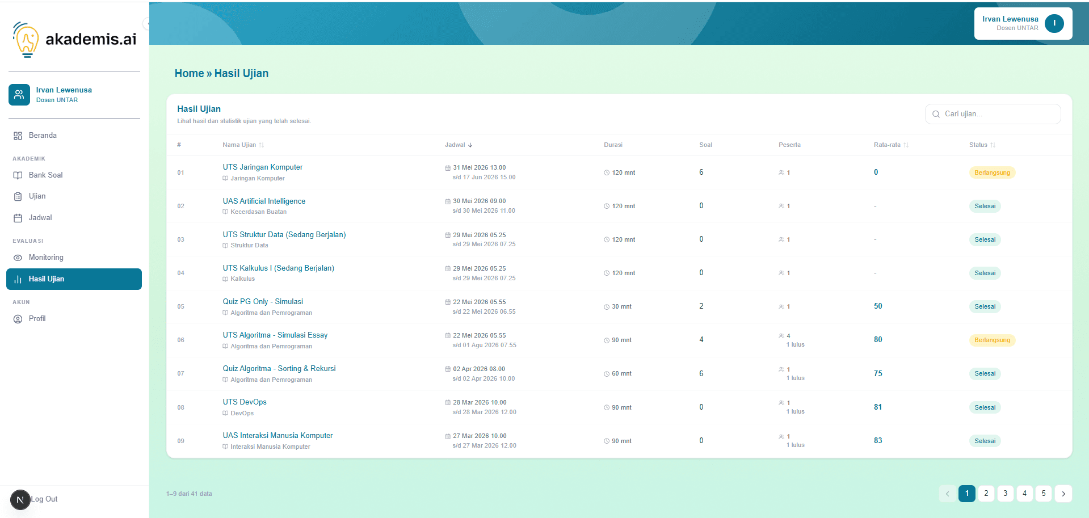Image resolution: width=1089 pixels, height=518 pixels.
Task: Open Profil menu item
Action: [74, 319]
